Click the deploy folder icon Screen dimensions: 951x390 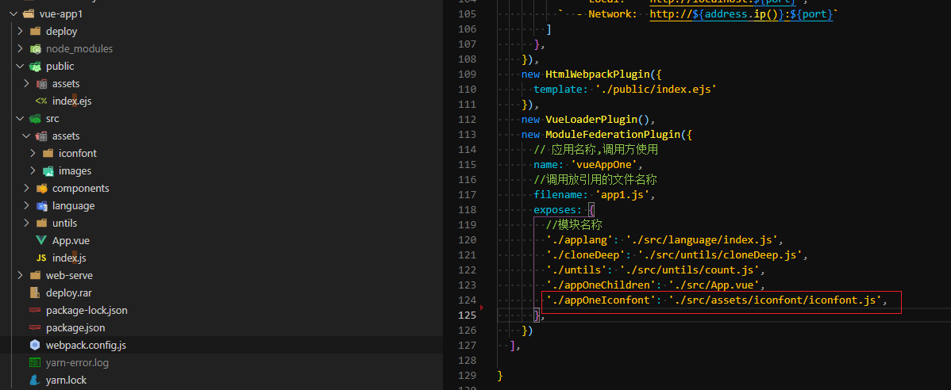point(35,32)
